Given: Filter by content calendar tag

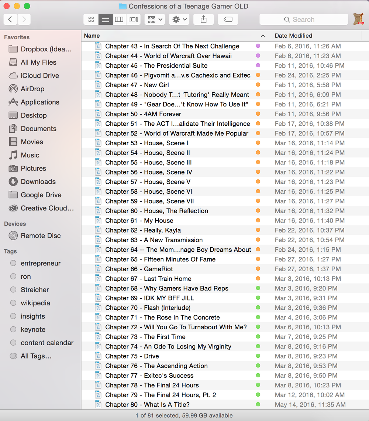Looking at the screenshot, I should (41, 343).
